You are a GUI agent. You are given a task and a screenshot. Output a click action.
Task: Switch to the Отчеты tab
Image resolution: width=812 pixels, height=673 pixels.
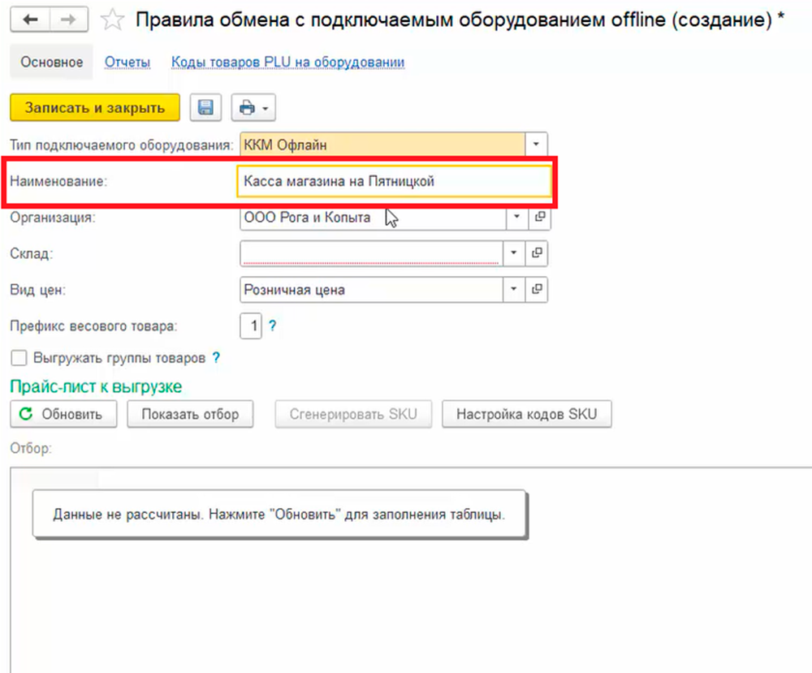[127, 63]
